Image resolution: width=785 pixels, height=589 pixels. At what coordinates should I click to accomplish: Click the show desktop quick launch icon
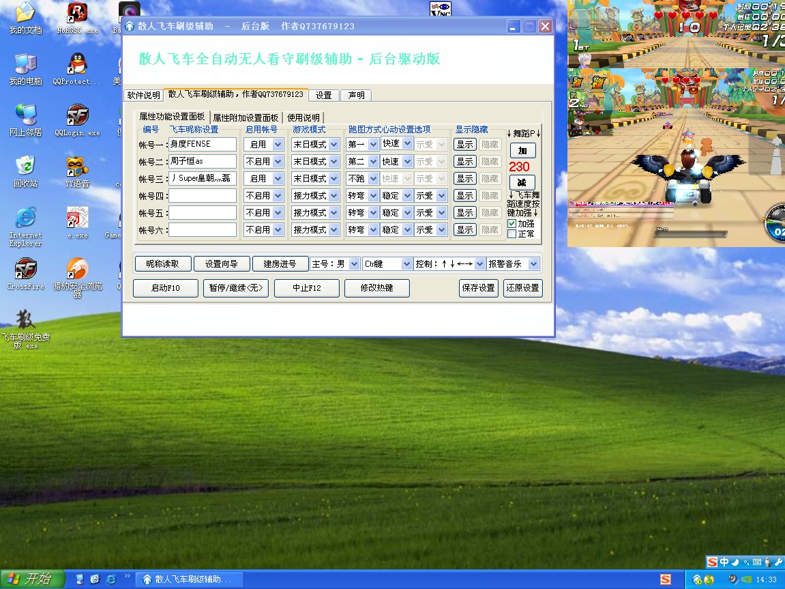(x=80, y=579)
